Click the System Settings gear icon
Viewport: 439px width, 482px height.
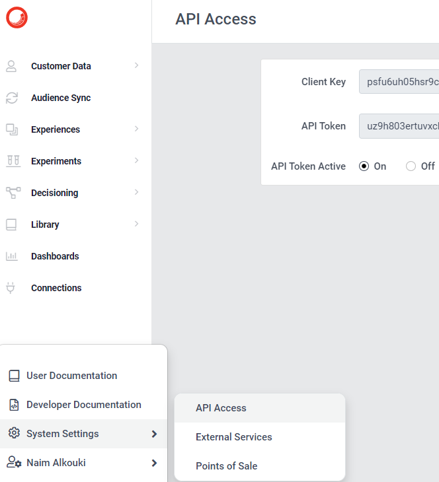pyautogui.click(x=14, y=433)
